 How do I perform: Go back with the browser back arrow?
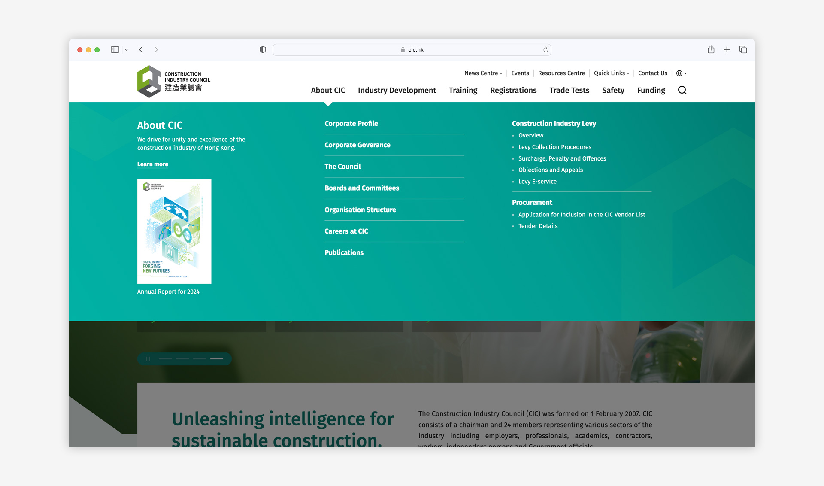[141, 50]
